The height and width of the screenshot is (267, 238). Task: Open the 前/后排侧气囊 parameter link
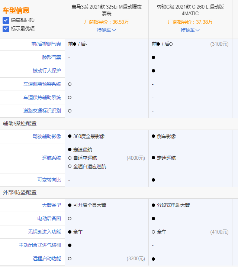click(46, 44)
